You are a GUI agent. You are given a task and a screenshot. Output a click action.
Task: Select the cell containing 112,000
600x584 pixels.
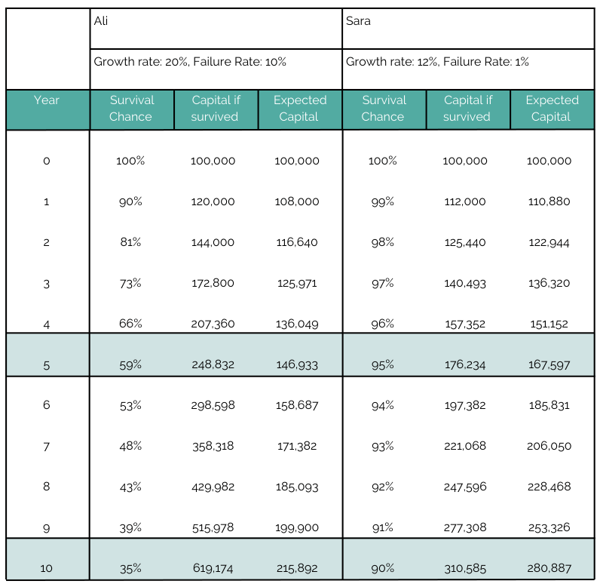coord(465,201)
